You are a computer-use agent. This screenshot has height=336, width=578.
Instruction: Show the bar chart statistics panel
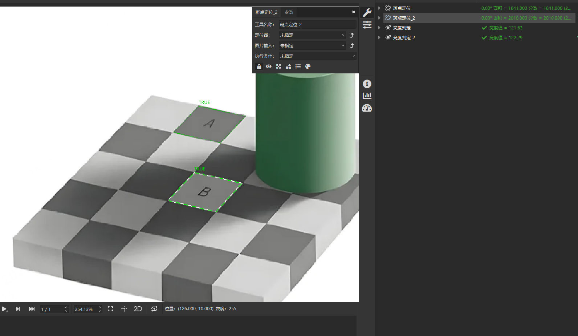coord(367,96)
